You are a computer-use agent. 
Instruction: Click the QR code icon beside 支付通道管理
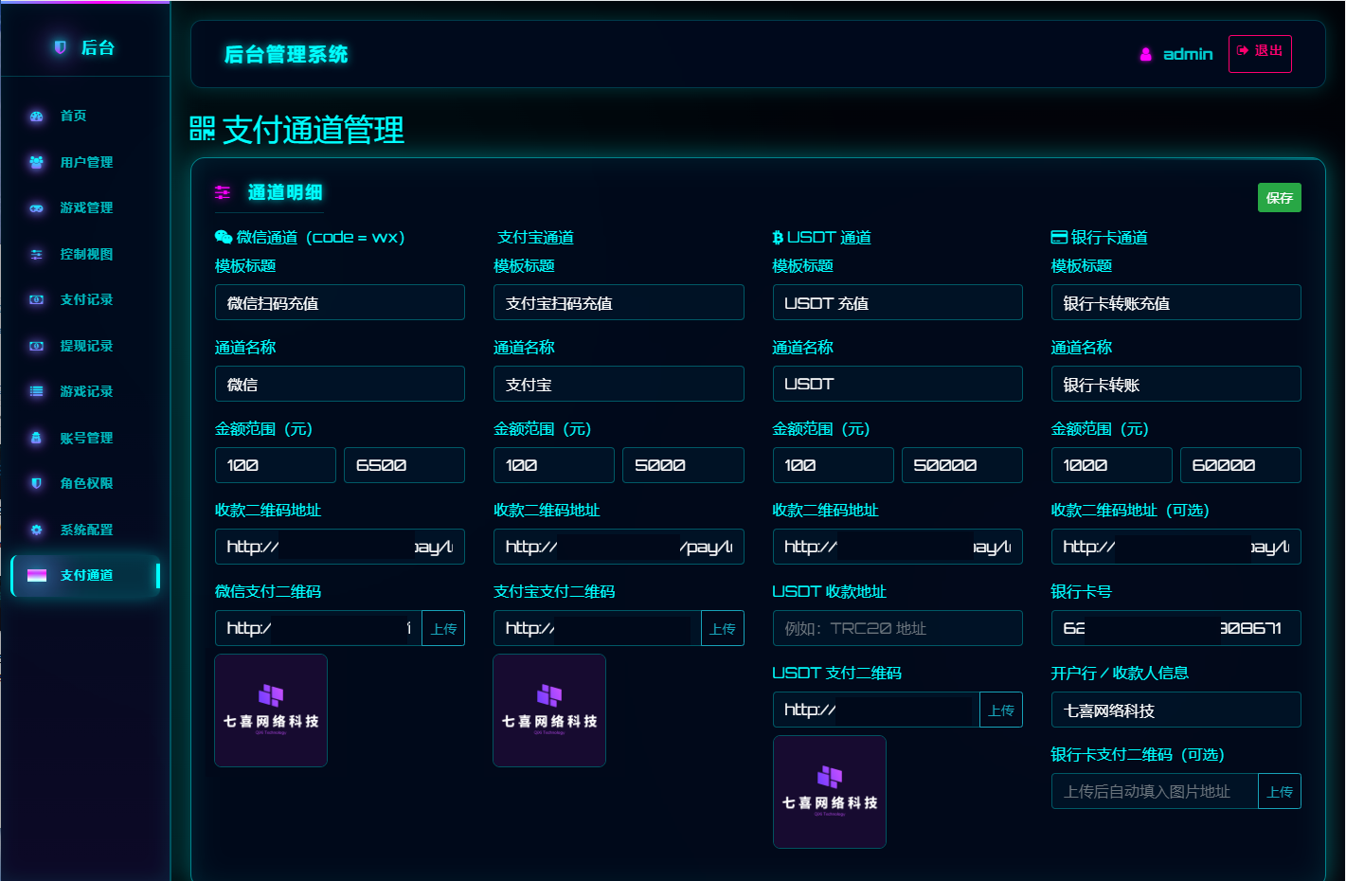[202, 129]
